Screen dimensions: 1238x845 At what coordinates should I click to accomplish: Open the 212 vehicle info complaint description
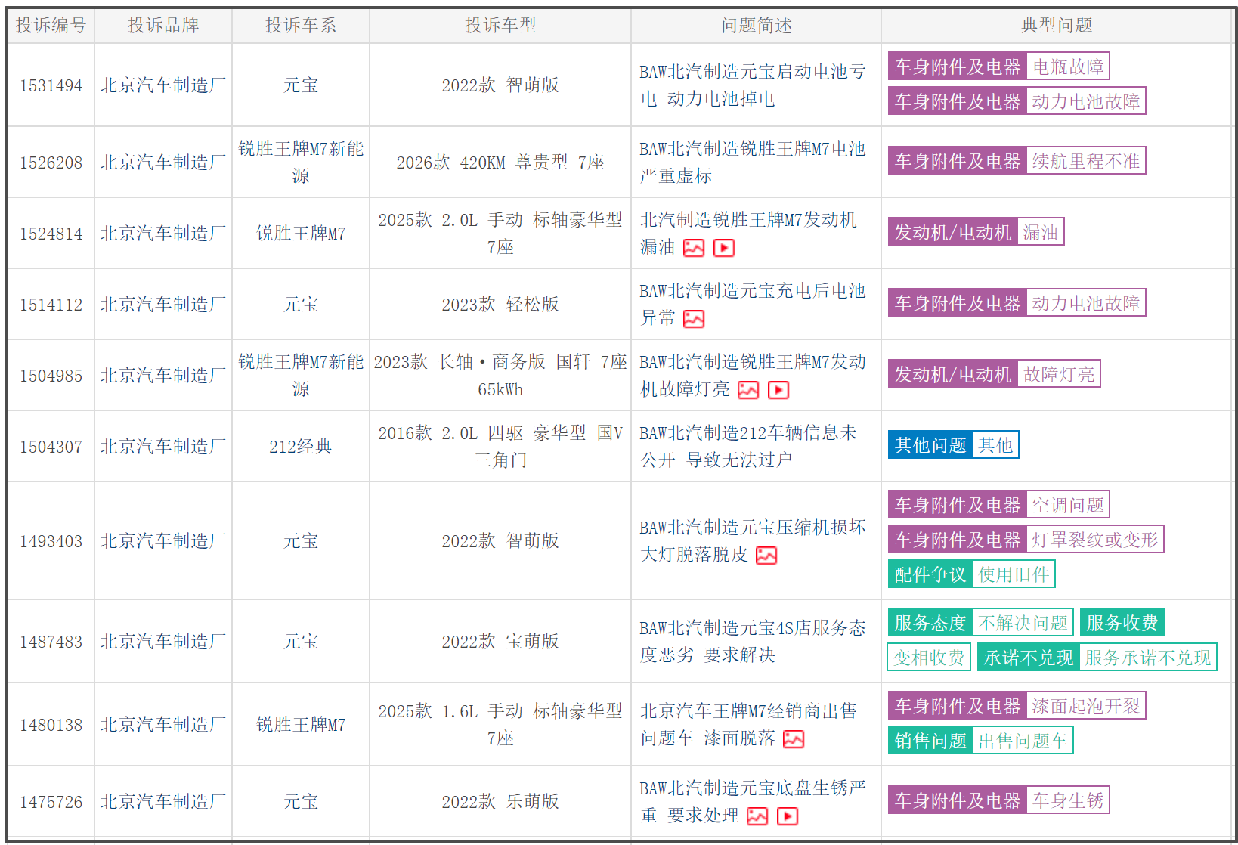click(747, 446)
